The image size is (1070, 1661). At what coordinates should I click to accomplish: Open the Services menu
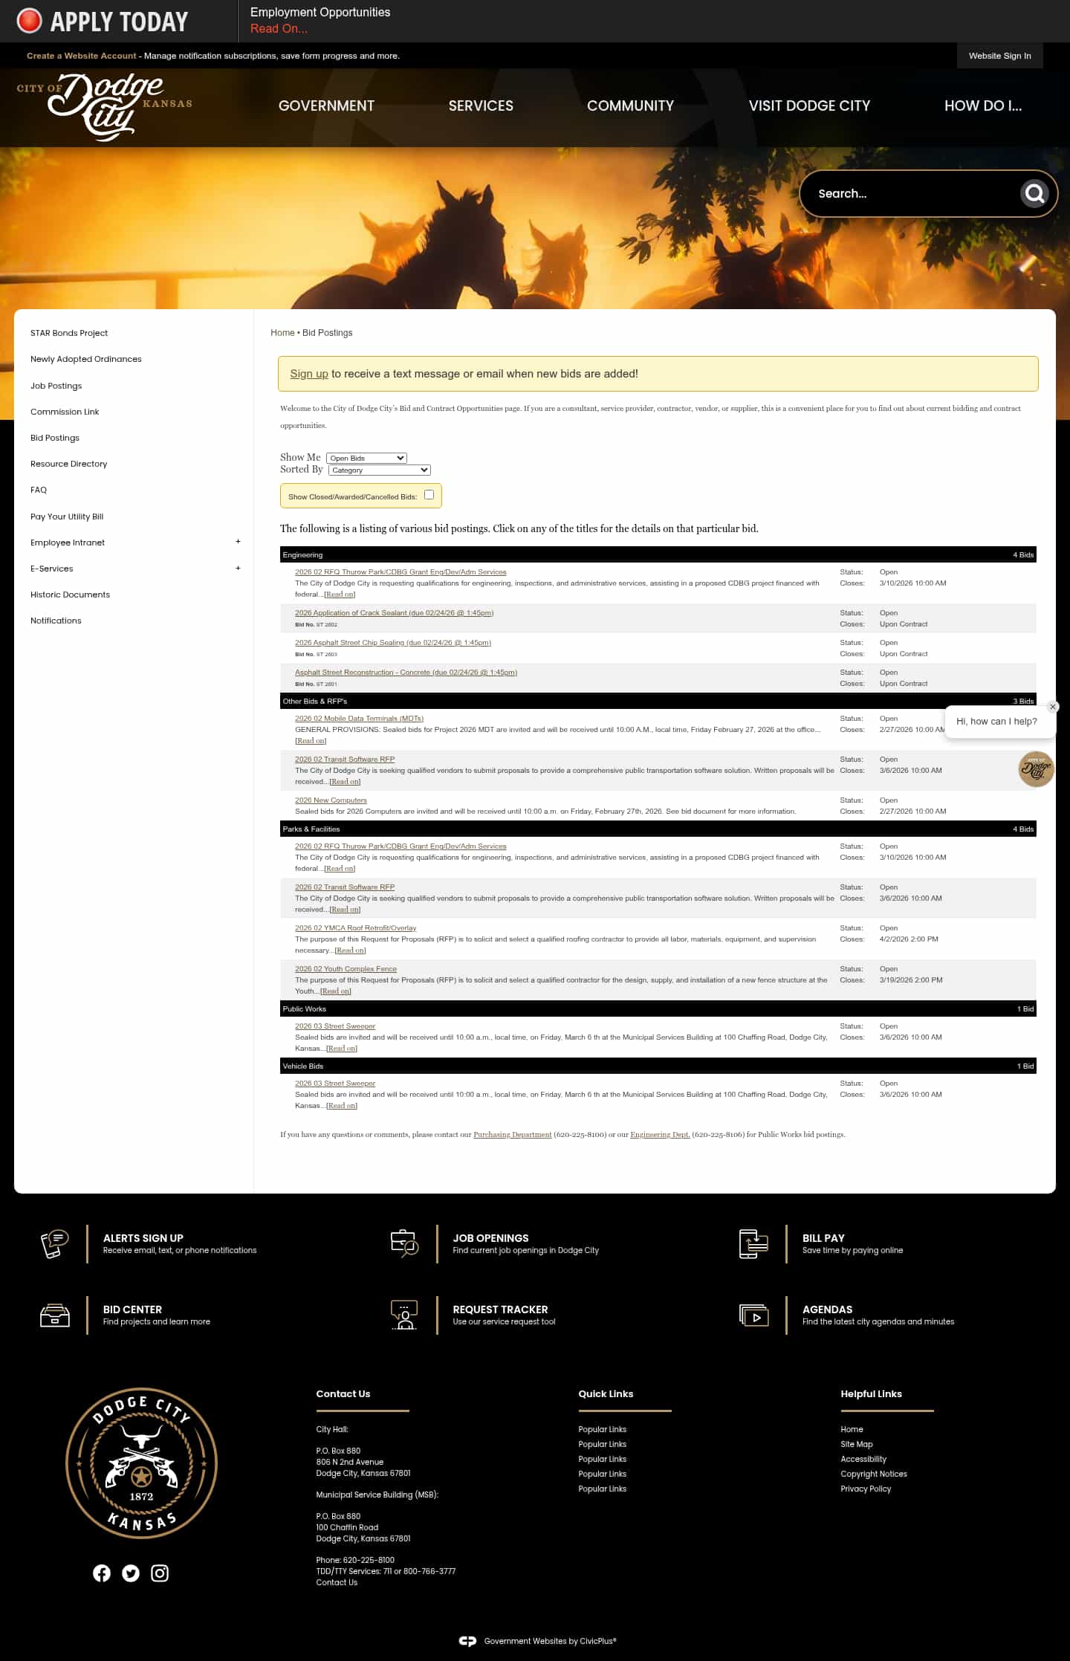pyautogui.click(x=481, y=106)
